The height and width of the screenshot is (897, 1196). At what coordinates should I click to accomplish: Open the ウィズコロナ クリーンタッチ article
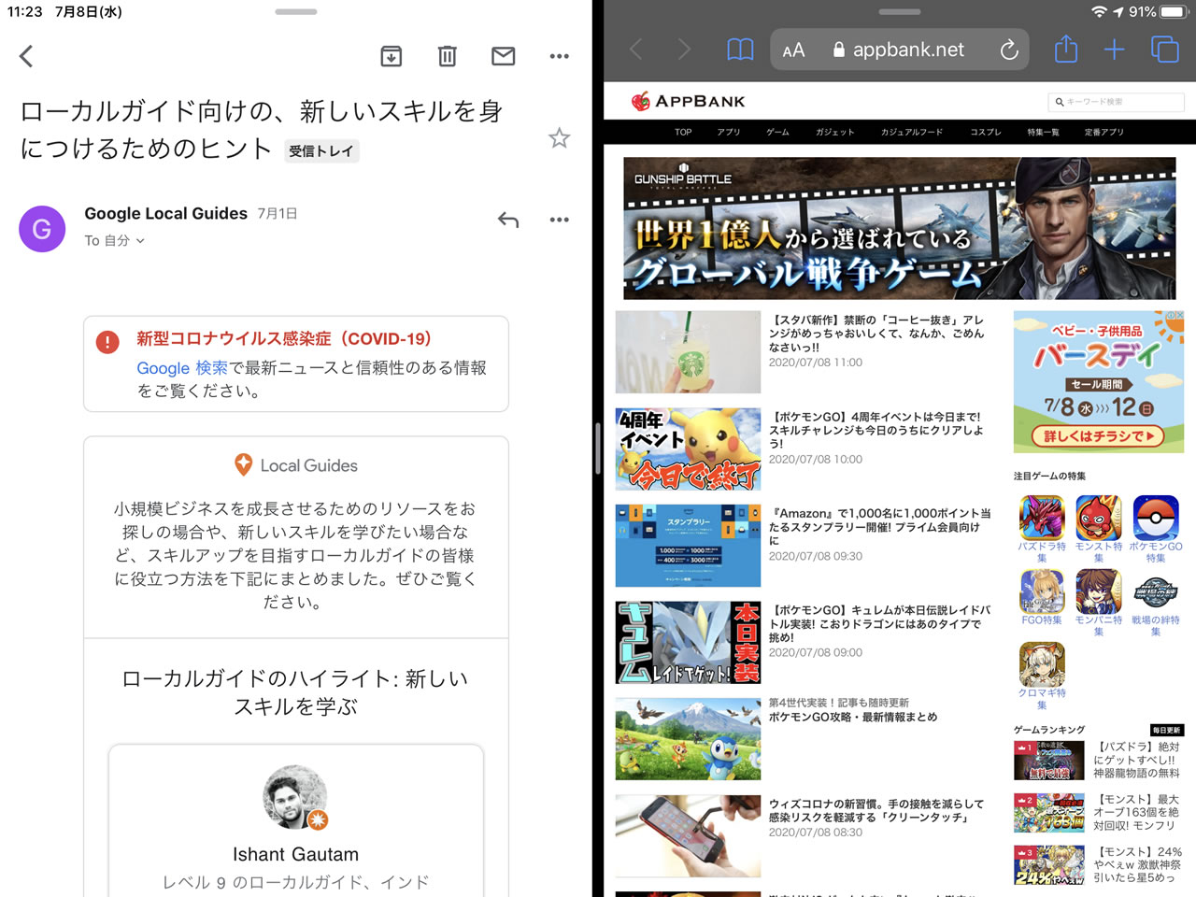[x=876, y=810]
